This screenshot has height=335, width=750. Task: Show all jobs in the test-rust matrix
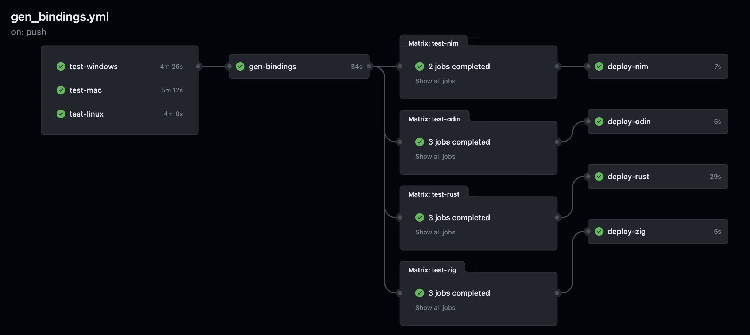435,232
